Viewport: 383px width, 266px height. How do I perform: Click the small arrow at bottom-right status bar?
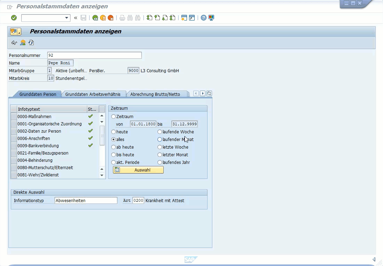374,259
